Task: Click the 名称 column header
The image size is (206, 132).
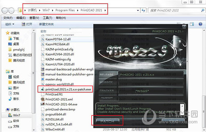Action: 43,31
